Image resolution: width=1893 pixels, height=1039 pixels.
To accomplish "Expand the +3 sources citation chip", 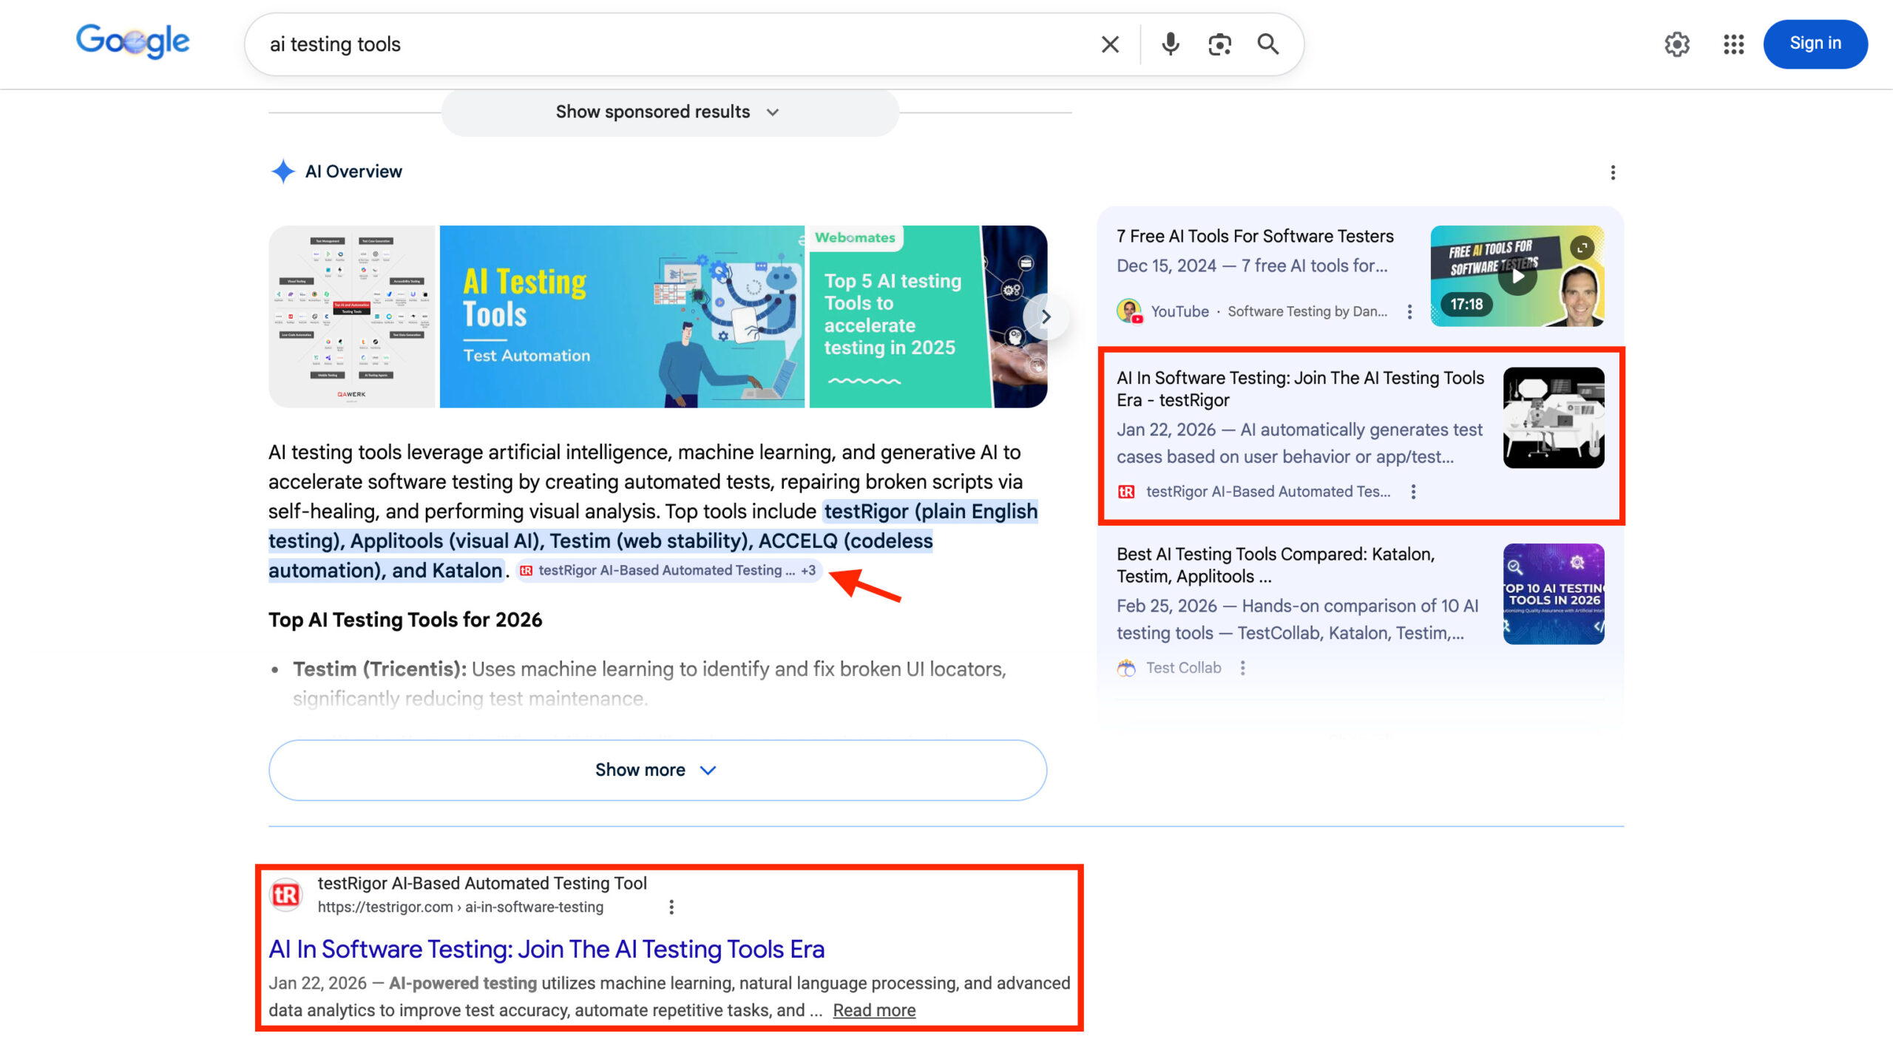I will click(808, 570).
